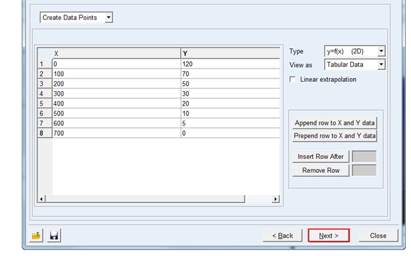This screenshot has width=411, height=256.
Task: Expand Type y=f(x) (2D) dropdown
Action: [x=355, y=51]
